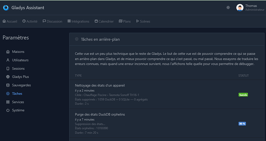266x141 pixels.
Task: Click the Calendrier calendar icon
Action: 96,21
